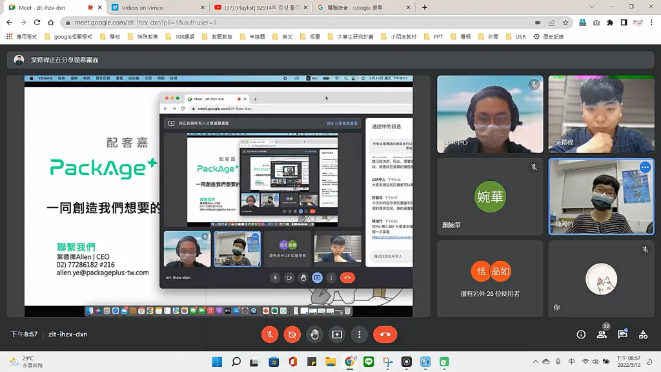Toggle the raise hand button
The image size is (661, 372).
click(x=314, y=335)
